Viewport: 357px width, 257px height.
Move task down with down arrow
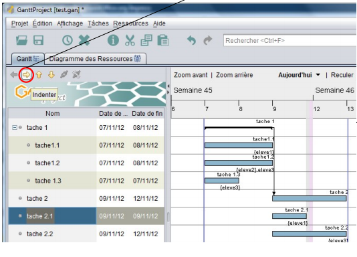pyautogui.click(x=51, y=74)
